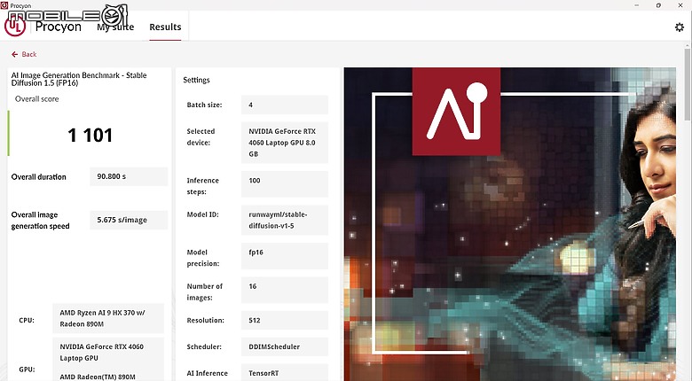Viewport: 692px width, 381px height.
Task: Click the AI Image Generation Benchmark title
Action: [79, 79]
